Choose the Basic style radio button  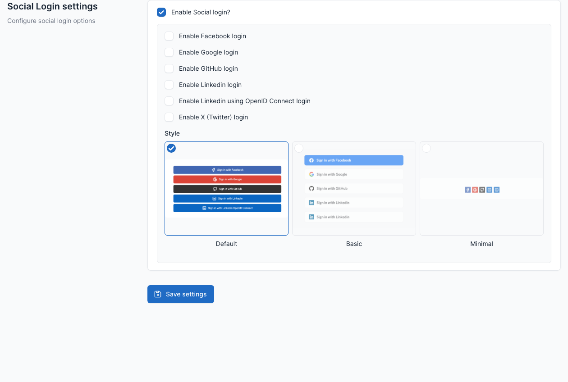(x=299, y=148)
